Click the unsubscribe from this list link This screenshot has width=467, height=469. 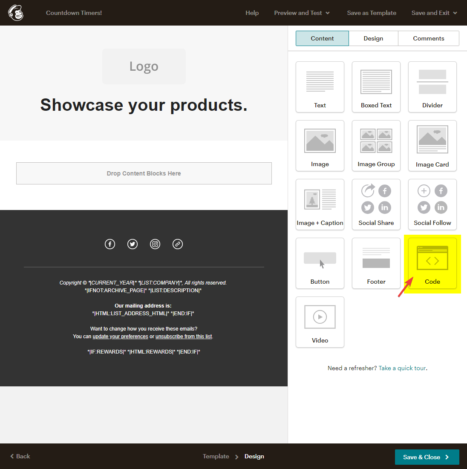coord(184,337)
